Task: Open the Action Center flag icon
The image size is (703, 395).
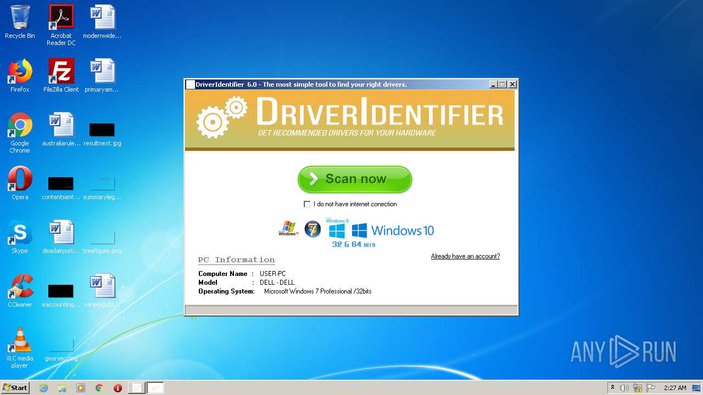Action: 651,388
